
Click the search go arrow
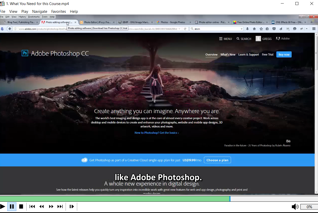[242, 29]
